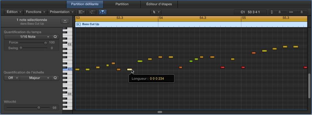This screenshot has width=312, height=115.
Task: Open the Présentation menu
Action: point(61,12)
